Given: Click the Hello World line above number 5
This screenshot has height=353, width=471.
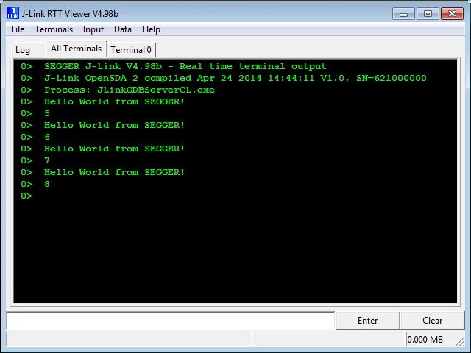Looking at the screenshot, I should click(114, 101).
